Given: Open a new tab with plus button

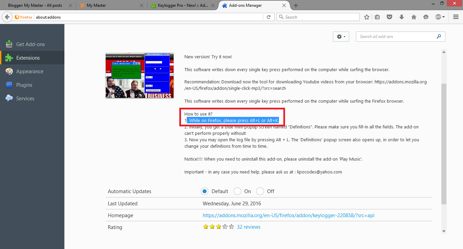Looking at the screenshot, I should pyautogui.click(x=296, y=5).
